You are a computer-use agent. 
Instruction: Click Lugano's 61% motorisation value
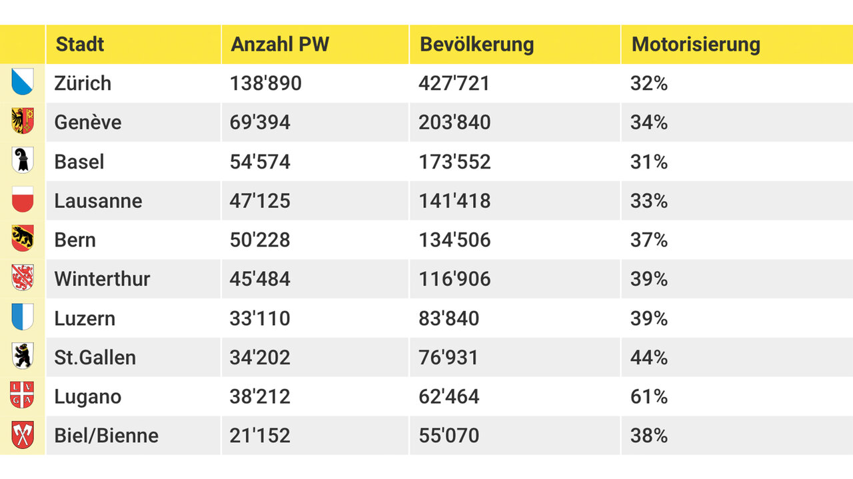pos(648,397)
